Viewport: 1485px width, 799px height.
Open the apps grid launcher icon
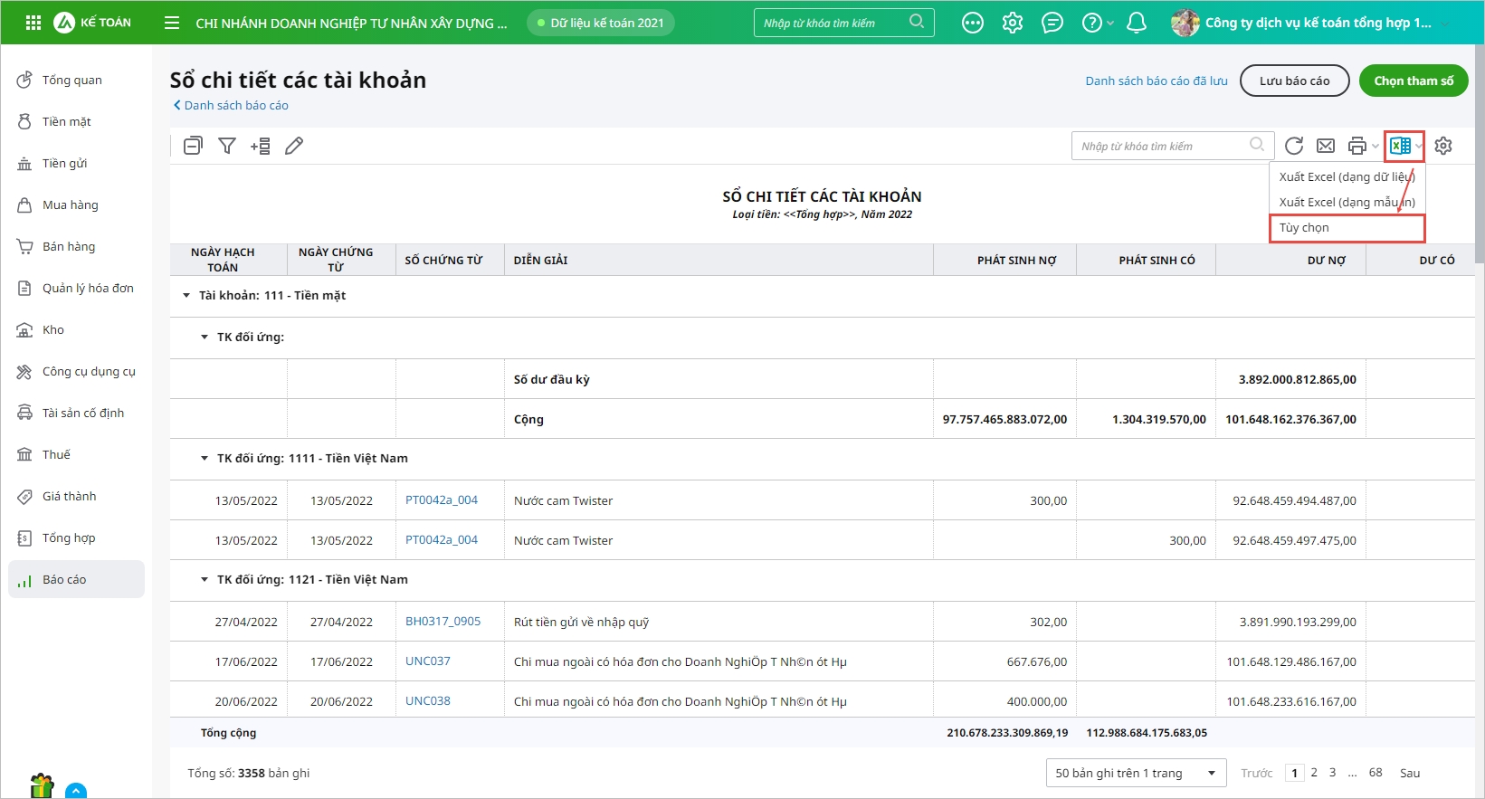(33, 23)
